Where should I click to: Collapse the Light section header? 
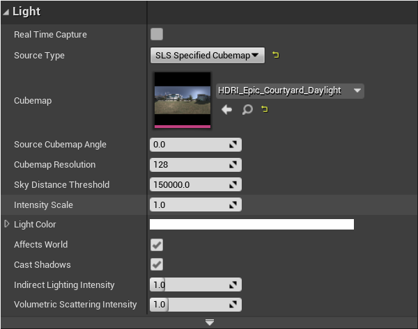point(7,12)
